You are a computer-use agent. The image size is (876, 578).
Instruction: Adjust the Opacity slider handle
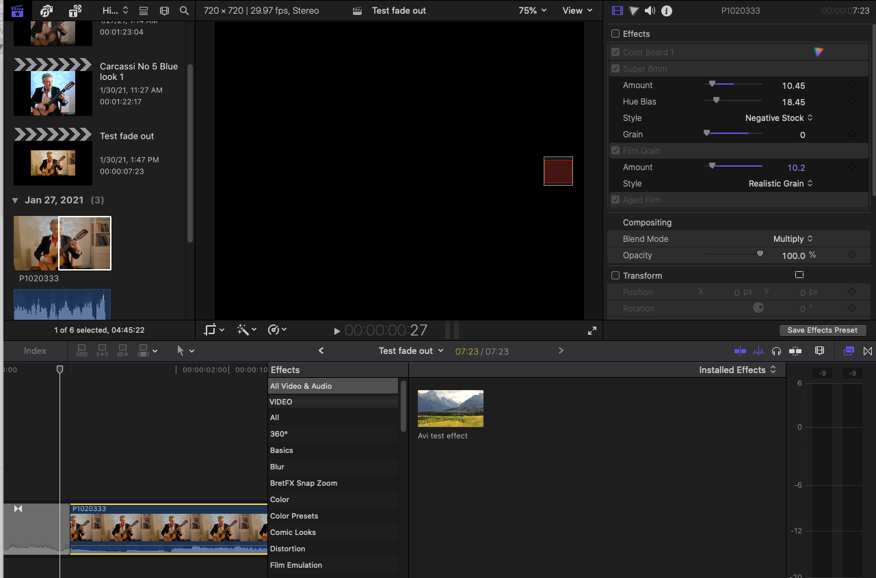pyautogui.click(x=760, y=254)
